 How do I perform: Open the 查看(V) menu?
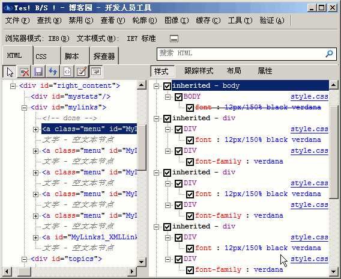click(x=113, y=20)
